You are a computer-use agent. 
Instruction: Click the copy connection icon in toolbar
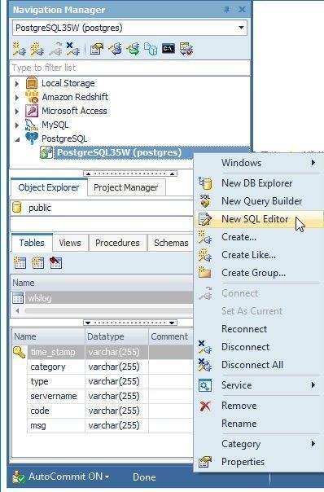click(x=151, y=49)
